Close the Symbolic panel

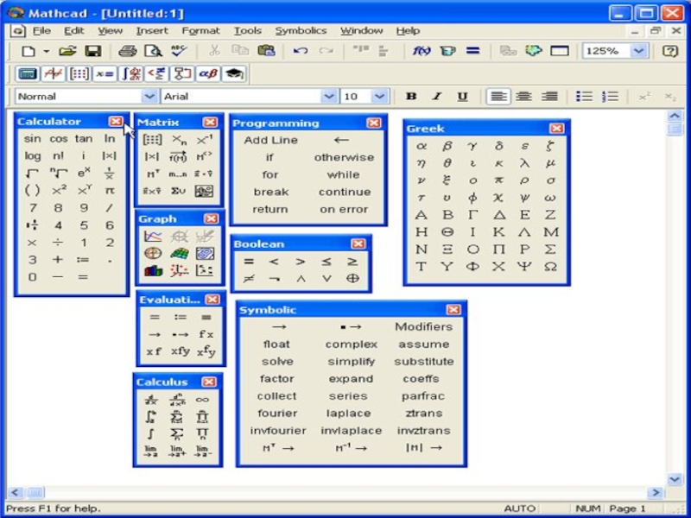(x=453, y=310)
